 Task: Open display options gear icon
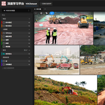coord(41,13)
